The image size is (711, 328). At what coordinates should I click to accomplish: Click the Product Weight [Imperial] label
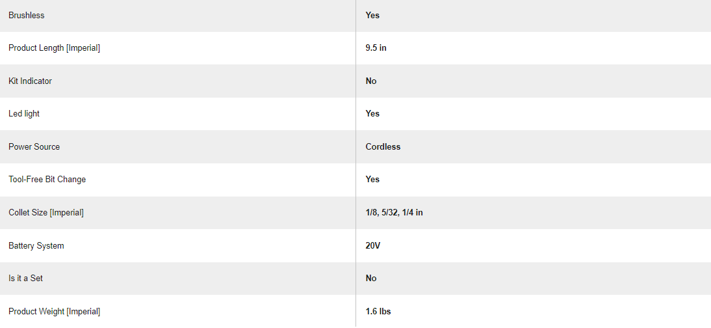(x=54, y=312)
